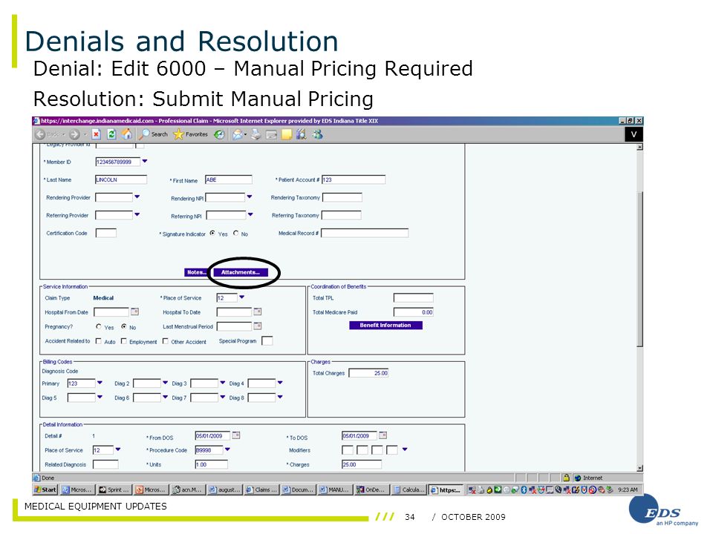Click the Attachments... button

(x=241, y=272)
